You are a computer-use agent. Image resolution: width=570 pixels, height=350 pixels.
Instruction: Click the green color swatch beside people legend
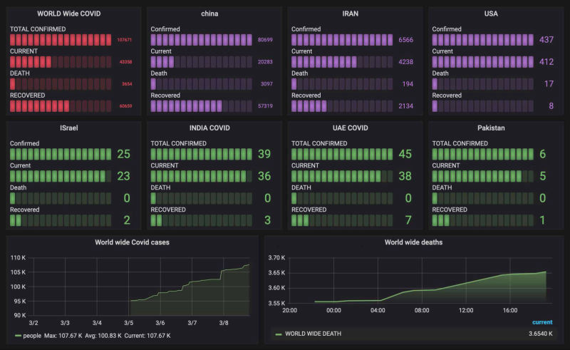tap(17, 335)
